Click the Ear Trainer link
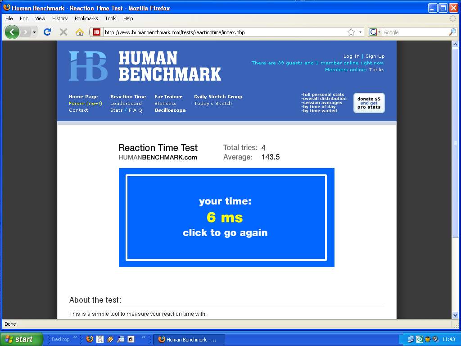 (168, 97)
